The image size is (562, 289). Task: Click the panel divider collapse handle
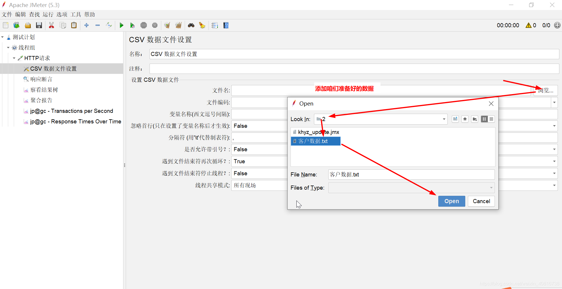point(125,165)
